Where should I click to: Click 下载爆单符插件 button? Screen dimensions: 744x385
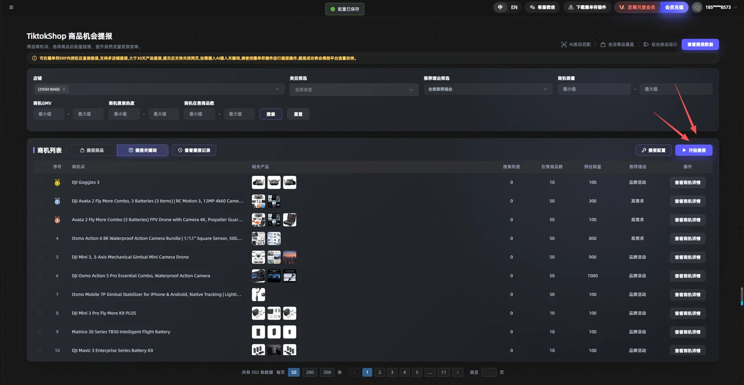tap(587, 7)
